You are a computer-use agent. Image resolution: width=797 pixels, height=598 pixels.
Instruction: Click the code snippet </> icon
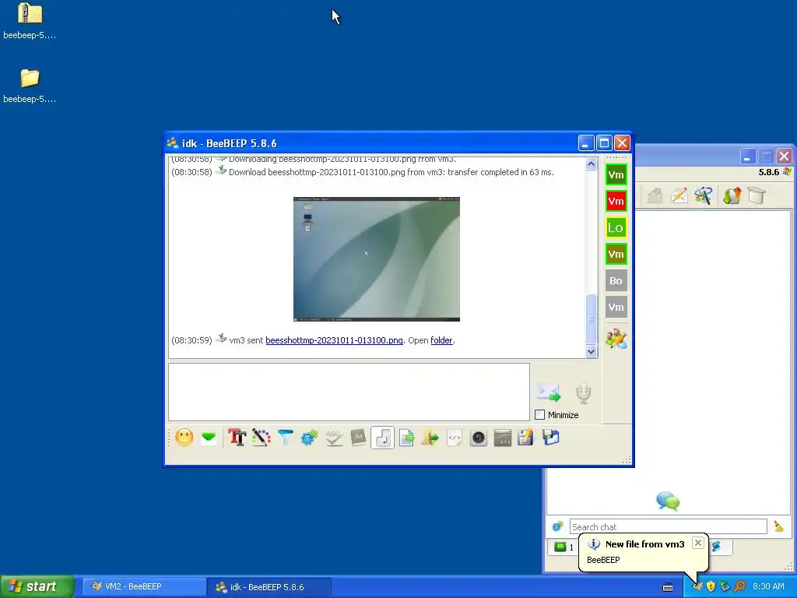[455, 438]
